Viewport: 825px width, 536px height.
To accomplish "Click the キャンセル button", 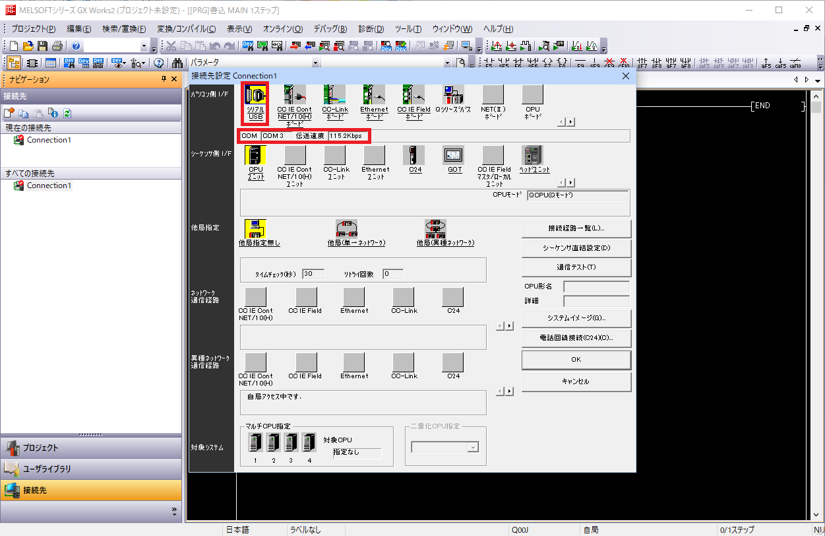I will 576,382.
